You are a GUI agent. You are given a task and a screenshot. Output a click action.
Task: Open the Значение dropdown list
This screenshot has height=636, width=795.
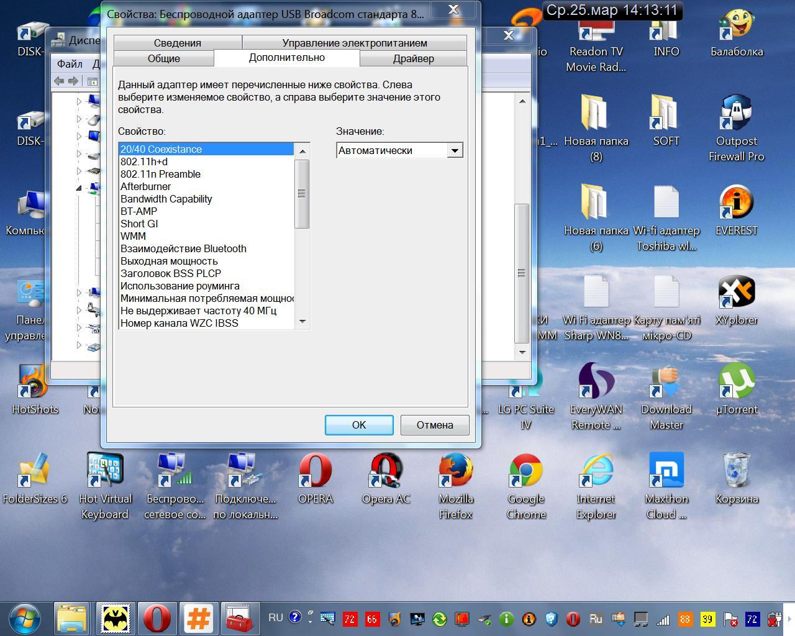455,150
